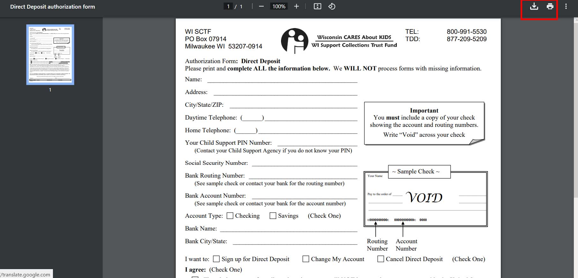This screenshot has height=278, width=578.
Task: Click the phone number 800-991-5530
Action: click(x=467, y=32)
